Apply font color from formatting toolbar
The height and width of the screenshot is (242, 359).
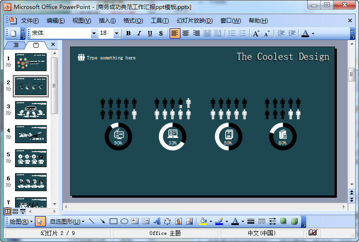305,33
